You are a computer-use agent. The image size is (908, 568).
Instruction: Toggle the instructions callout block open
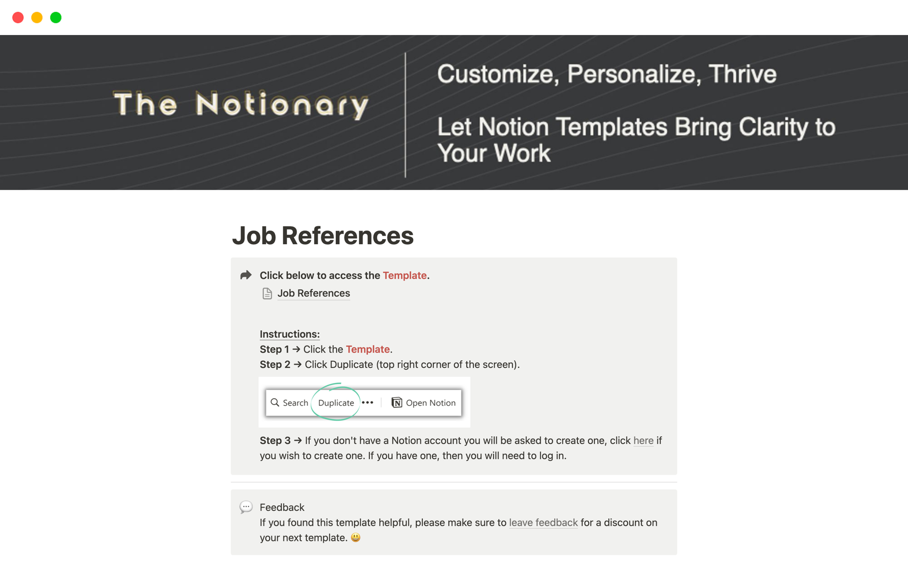pyautogui.click(x=246, y=275)
